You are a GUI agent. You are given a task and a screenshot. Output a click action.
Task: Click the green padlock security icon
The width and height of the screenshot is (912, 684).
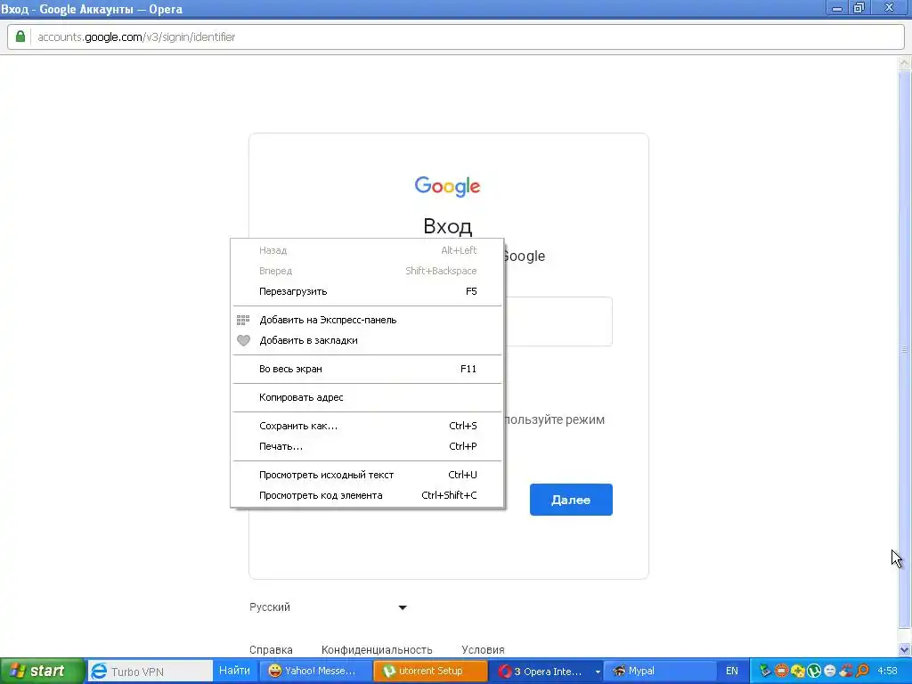click(x=20, y=37)
